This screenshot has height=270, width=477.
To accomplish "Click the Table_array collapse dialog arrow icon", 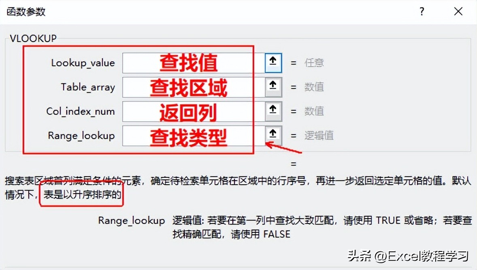I will pyautogui.click(x=273, y=87).
